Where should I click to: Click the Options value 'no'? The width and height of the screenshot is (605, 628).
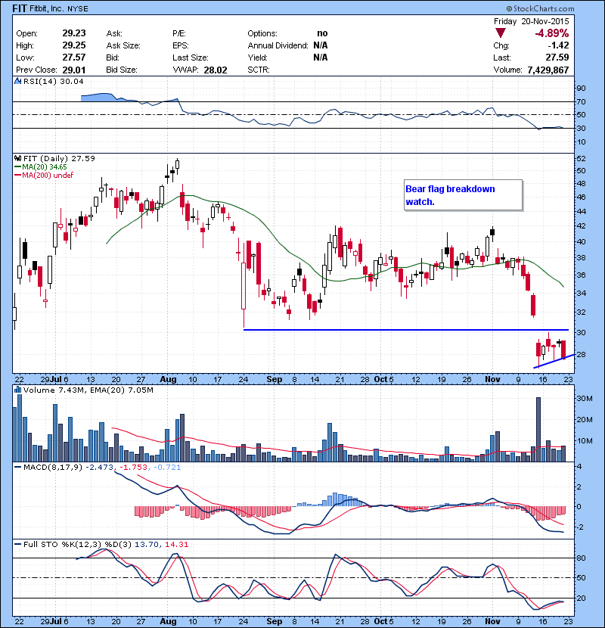point(322,33)
